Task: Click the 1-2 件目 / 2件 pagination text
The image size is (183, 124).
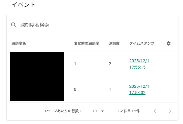Action: [129, 111]
